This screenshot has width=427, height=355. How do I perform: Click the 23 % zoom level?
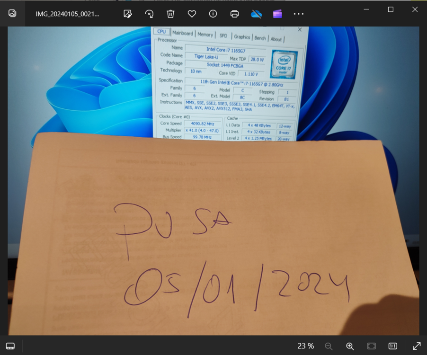click(x=305, y=346)
